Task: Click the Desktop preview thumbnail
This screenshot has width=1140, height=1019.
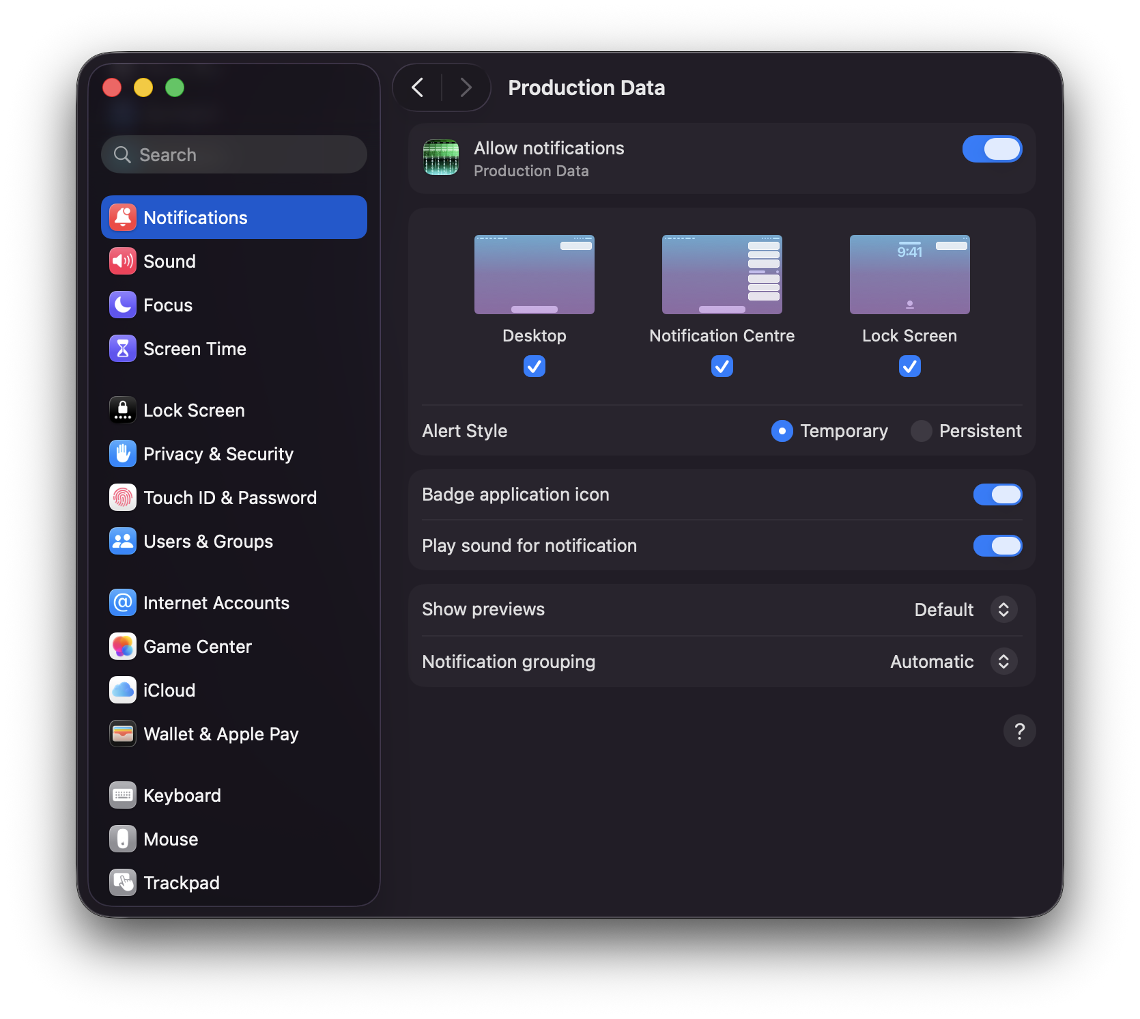Action: tap(535, 275)
